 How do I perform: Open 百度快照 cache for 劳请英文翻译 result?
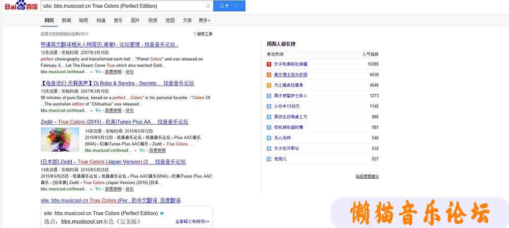113,72
